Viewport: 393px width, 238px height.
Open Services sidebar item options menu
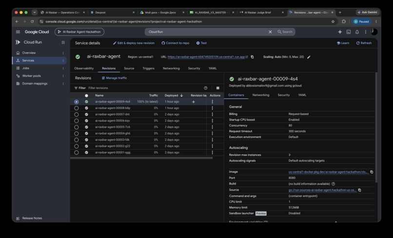pyautogui.click(x=63, y=60)
